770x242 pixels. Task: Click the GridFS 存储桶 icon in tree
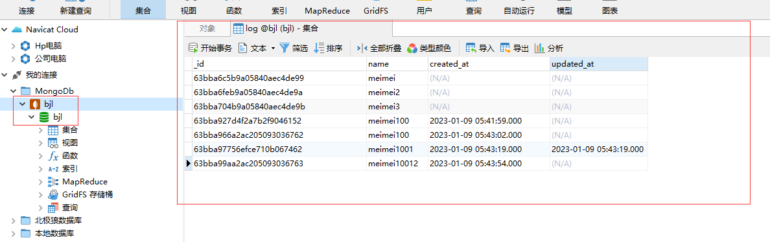[x=53, y=195]
